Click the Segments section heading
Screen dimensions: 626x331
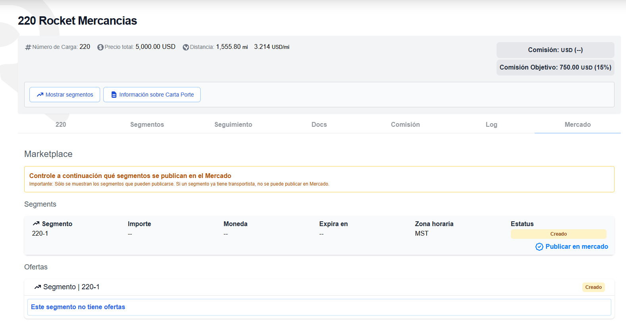pyautogui.click(x=40, y=204)
